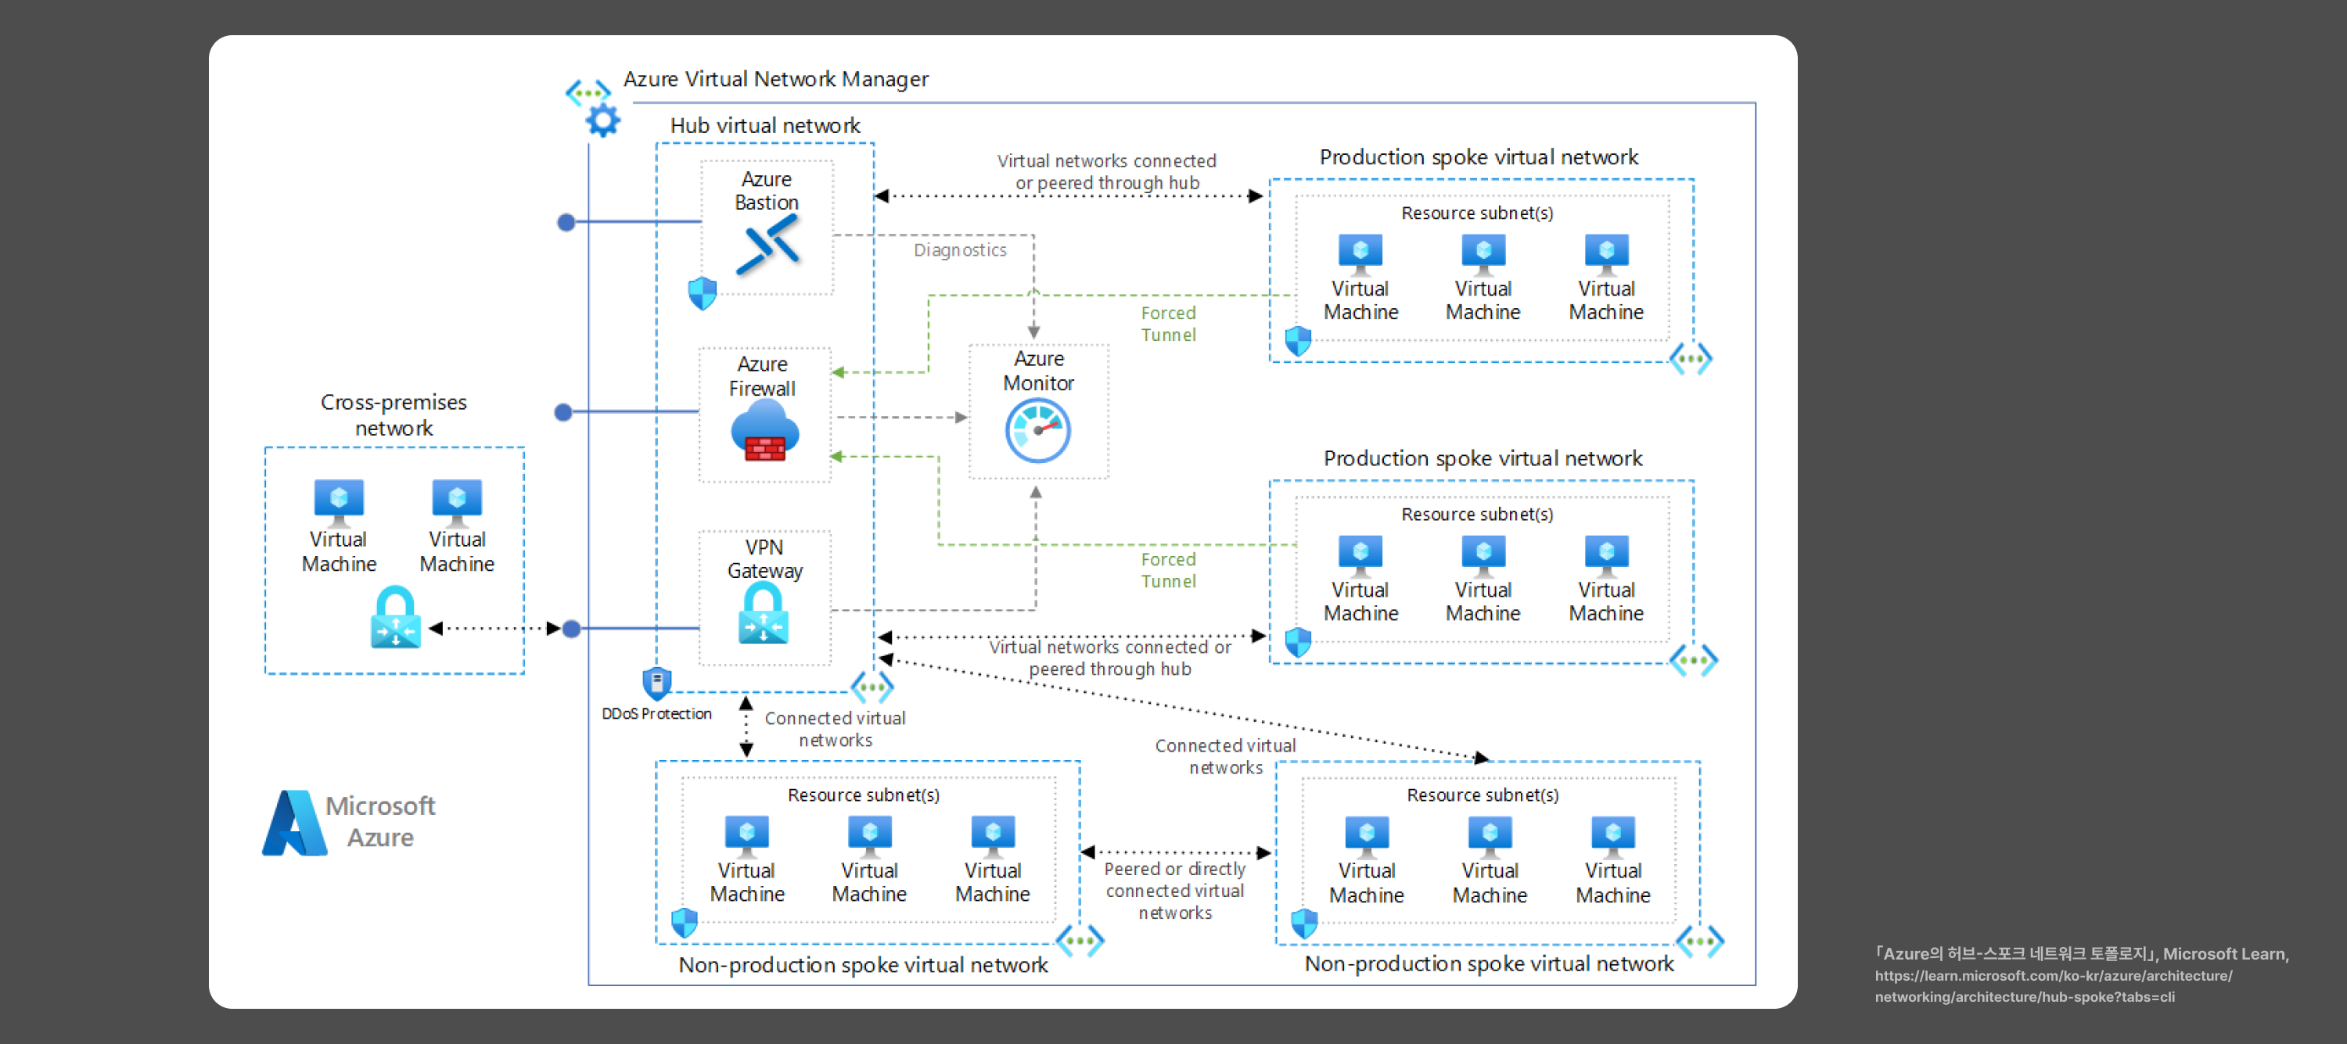Click first VM icon in left non-production spoke
This screenshot has width=2347, height=1044.
click(747, 838)
